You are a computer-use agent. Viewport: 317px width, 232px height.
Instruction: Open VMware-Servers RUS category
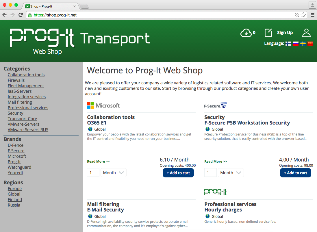click(x=28, y=129)
